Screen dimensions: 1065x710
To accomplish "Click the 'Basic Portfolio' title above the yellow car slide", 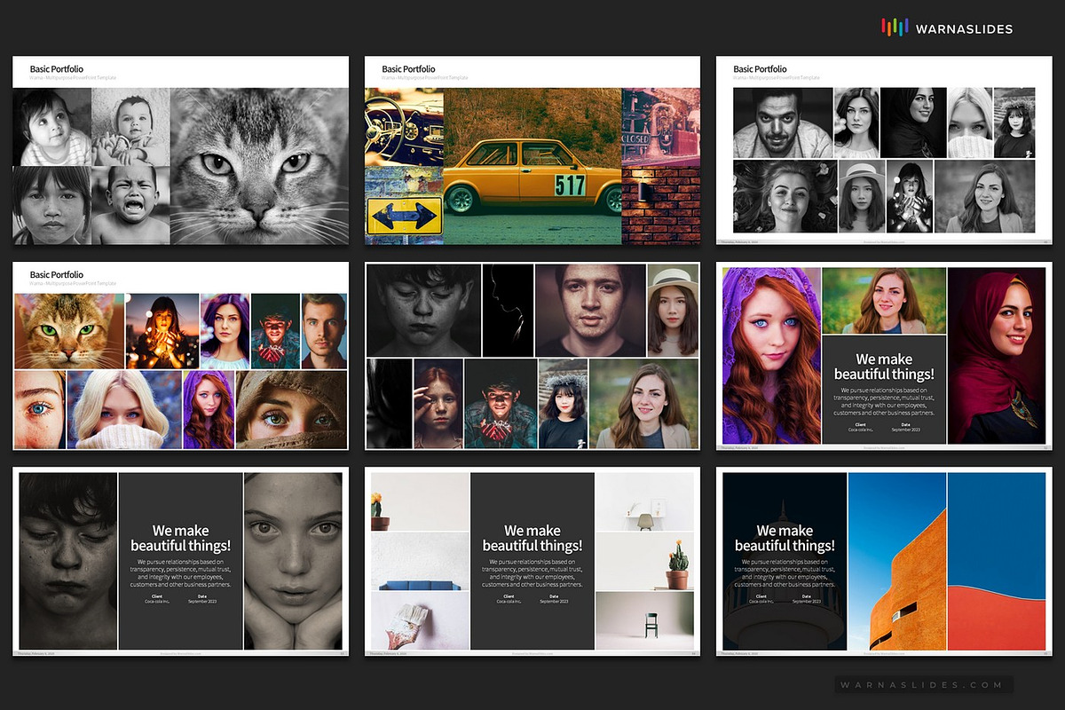I will pos(408,68).
